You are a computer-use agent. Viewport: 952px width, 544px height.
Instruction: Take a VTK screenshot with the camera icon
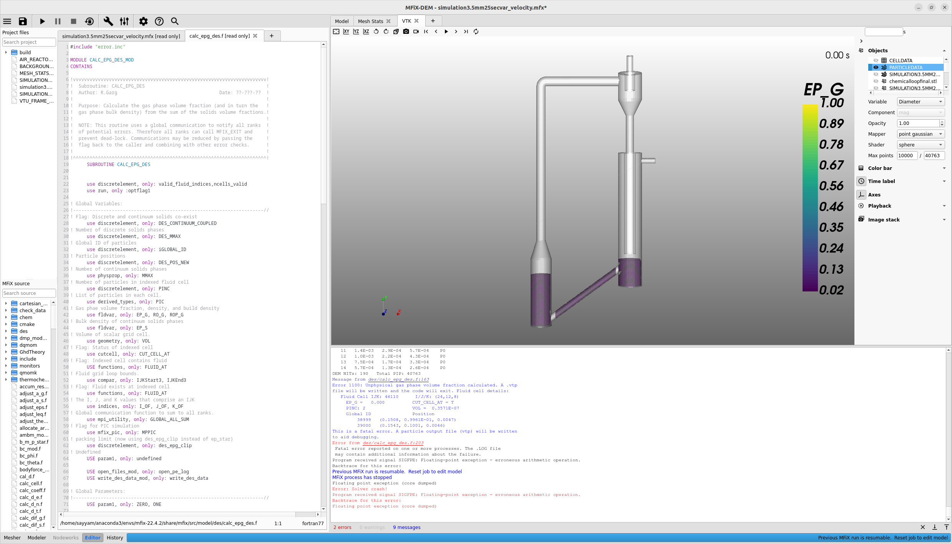pyautogui.click(x=406, y=32)
